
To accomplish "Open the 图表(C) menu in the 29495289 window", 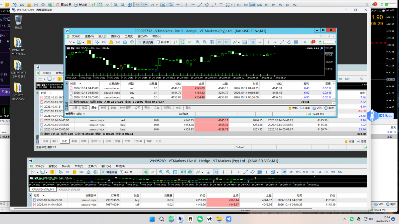I will [79, 166].
